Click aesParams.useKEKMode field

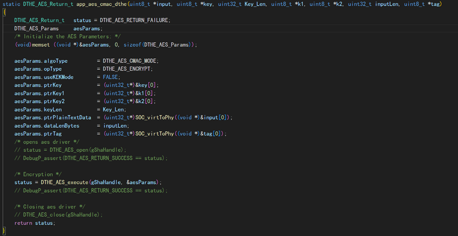click(44, 77)
